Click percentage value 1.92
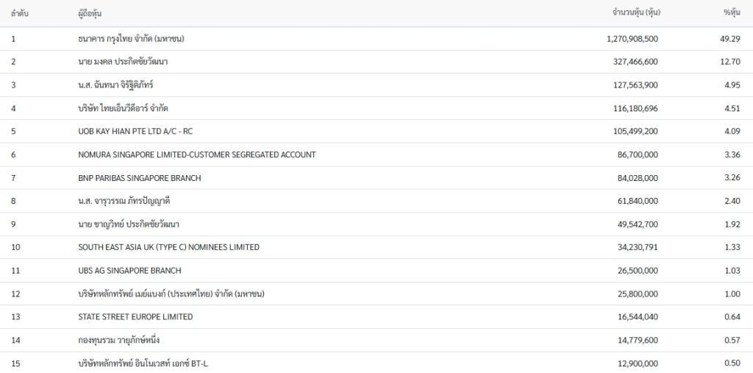The image size is (753, 373). pos(732,224)
